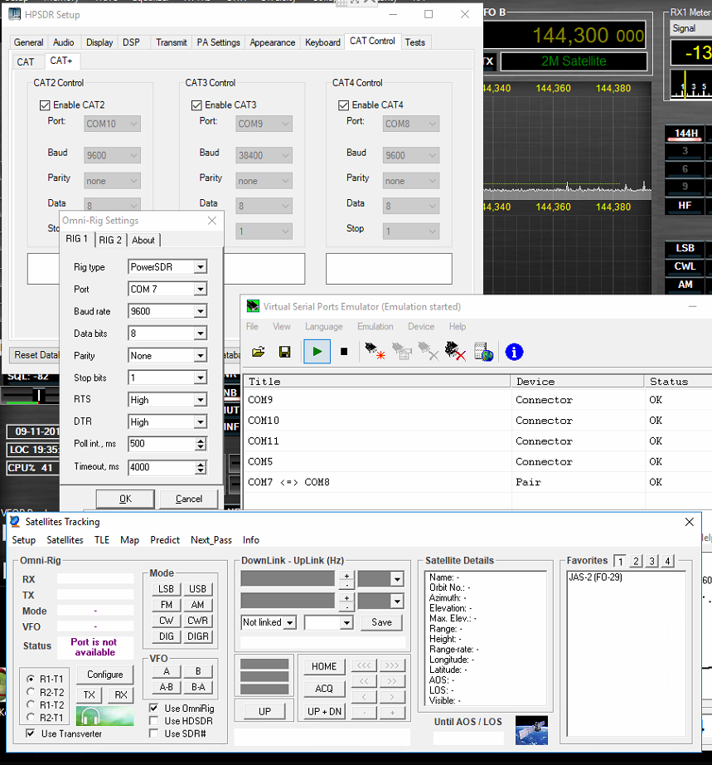712x765 pixels.
Task: Open the TLE menu in Satellites Tracking
Action: [102, 540]
